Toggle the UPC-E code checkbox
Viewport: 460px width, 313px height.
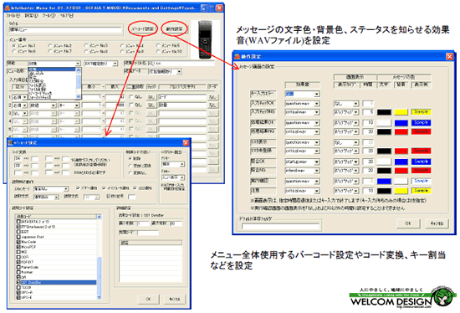tap(18, 297)
